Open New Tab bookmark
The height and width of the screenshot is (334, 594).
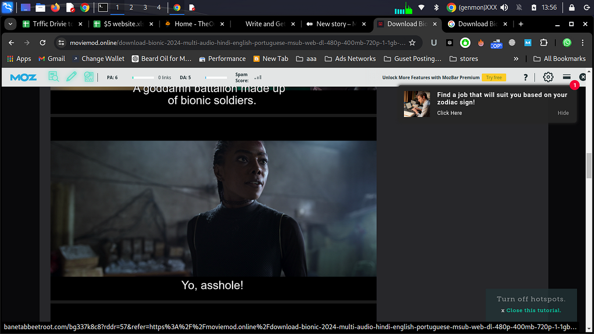271,58
